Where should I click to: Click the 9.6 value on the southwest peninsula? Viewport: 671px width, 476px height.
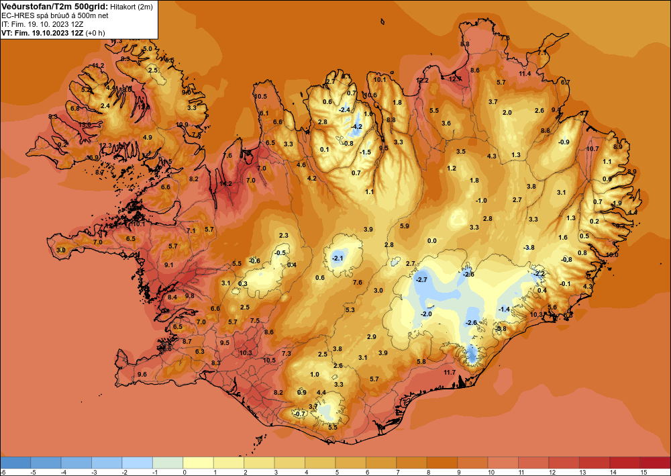(142, 374)
